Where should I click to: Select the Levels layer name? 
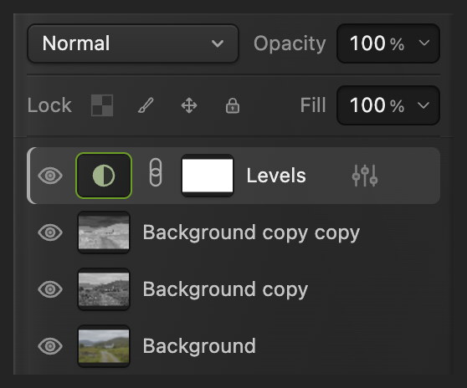click(276, 176)
